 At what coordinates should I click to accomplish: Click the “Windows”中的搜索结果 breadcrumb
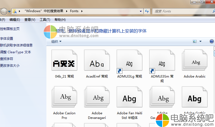click(x=44, y=11)
